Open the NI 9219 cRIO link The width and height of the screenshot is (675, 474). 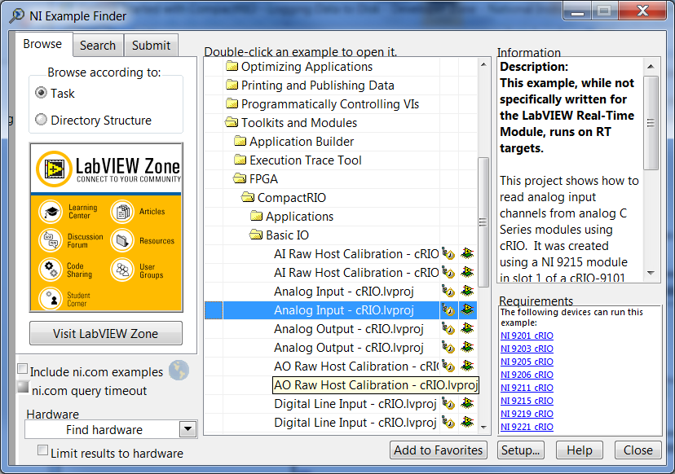pos(527,414)
